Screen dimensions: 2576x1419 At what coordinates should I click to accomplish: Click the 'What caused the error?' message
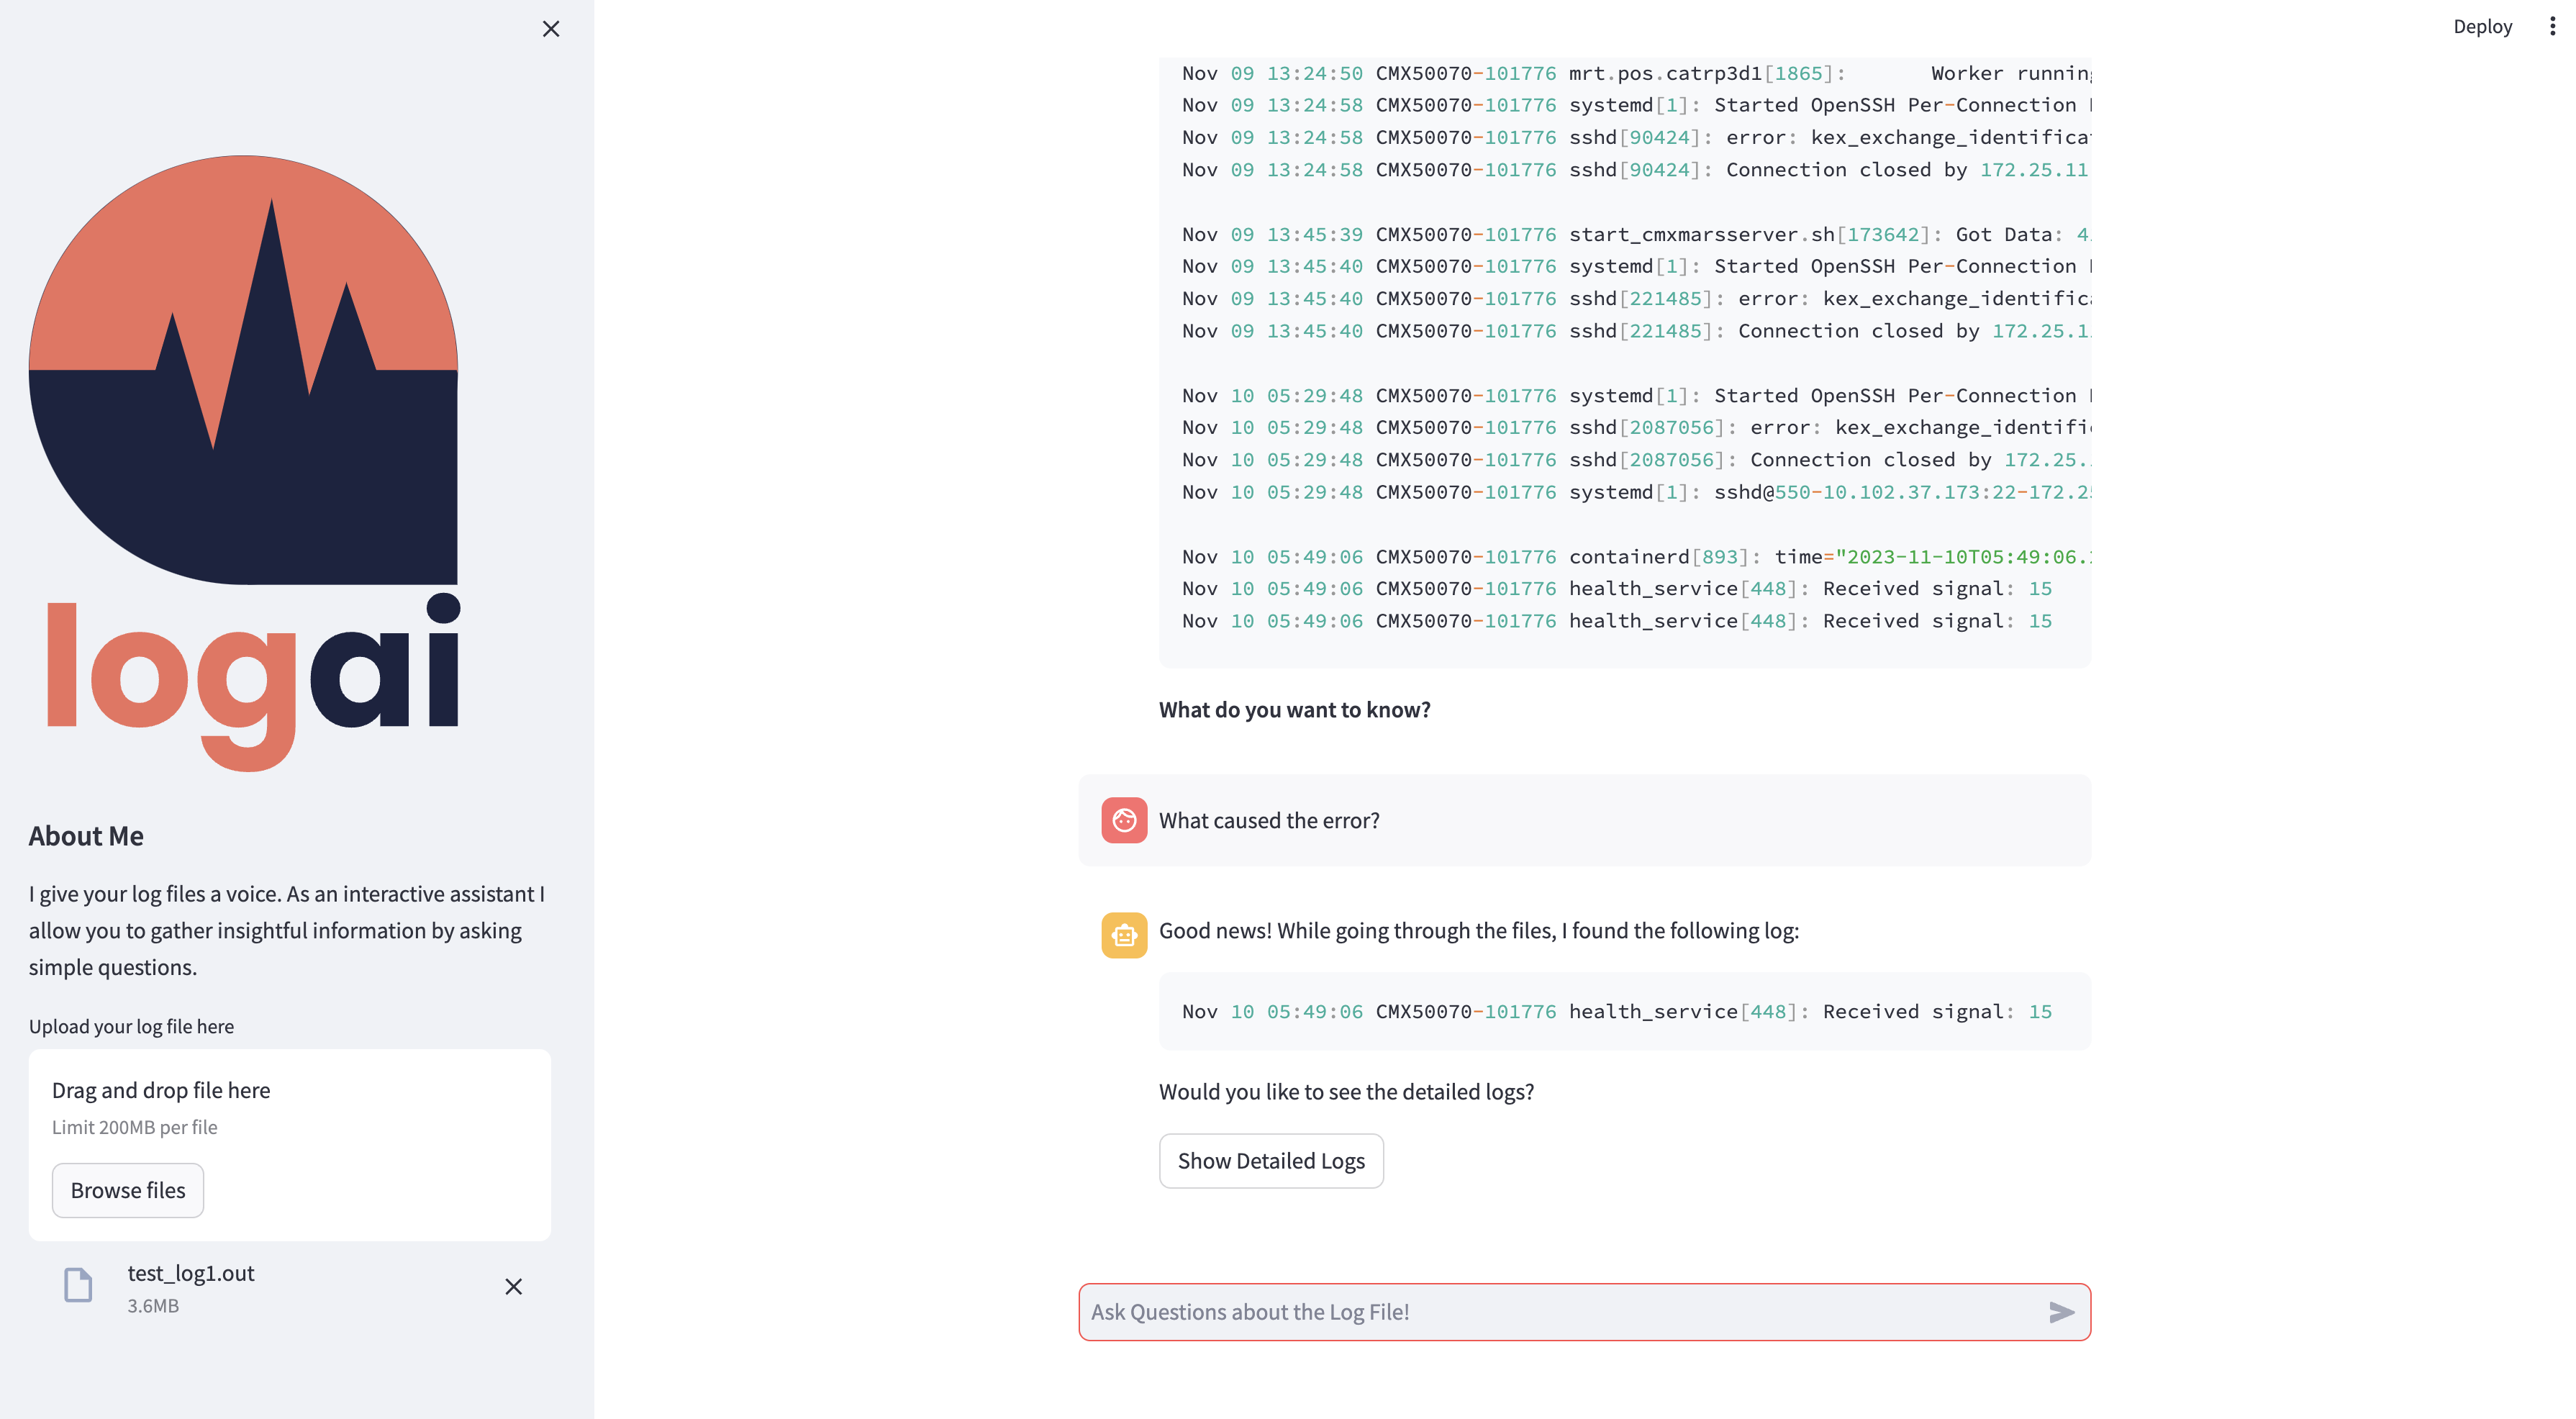pyautogui.click(x=1269, y=820)
